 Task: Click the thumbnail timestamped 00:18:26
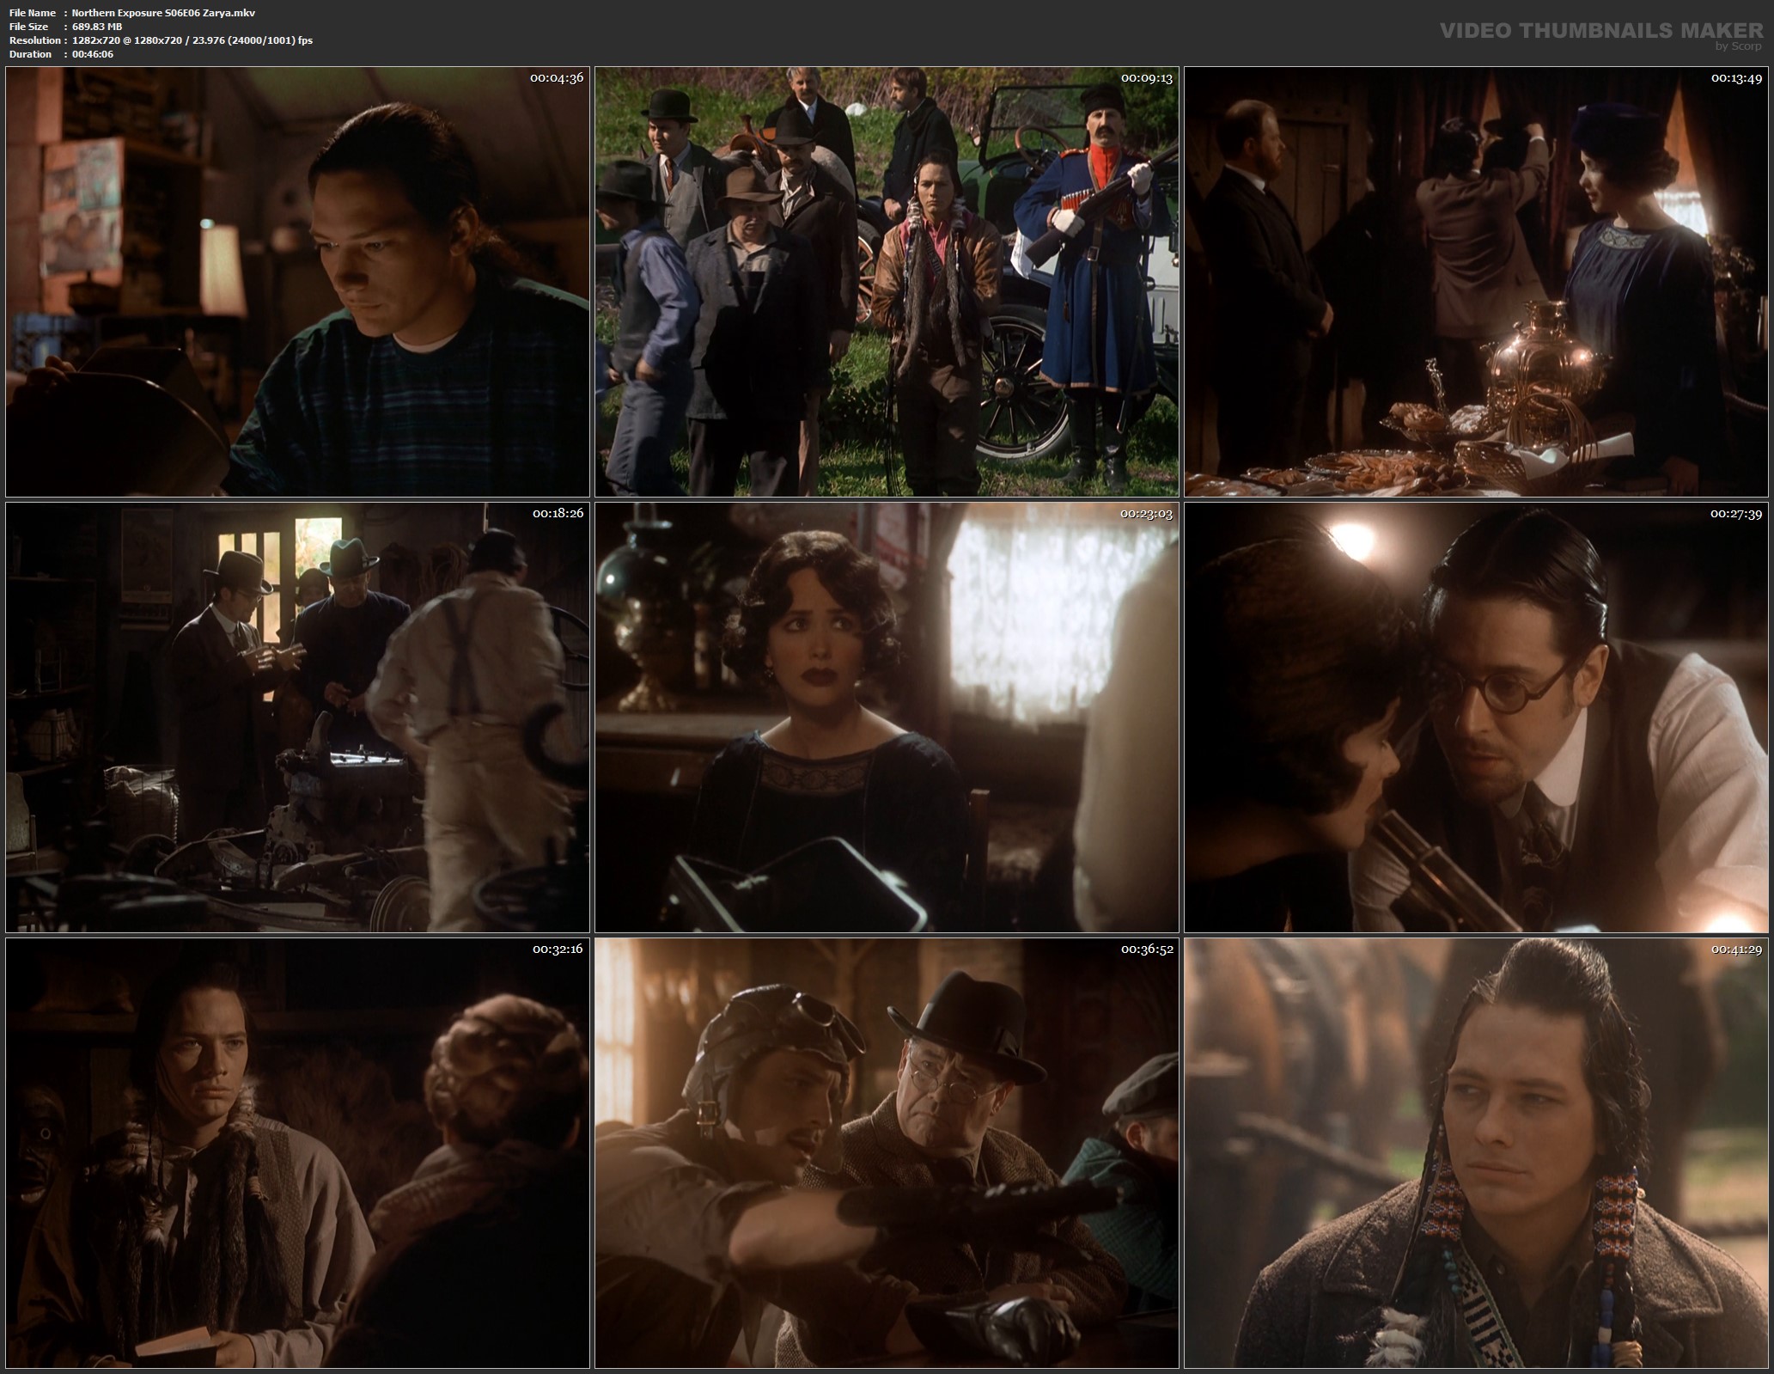[x=297, y=718]
